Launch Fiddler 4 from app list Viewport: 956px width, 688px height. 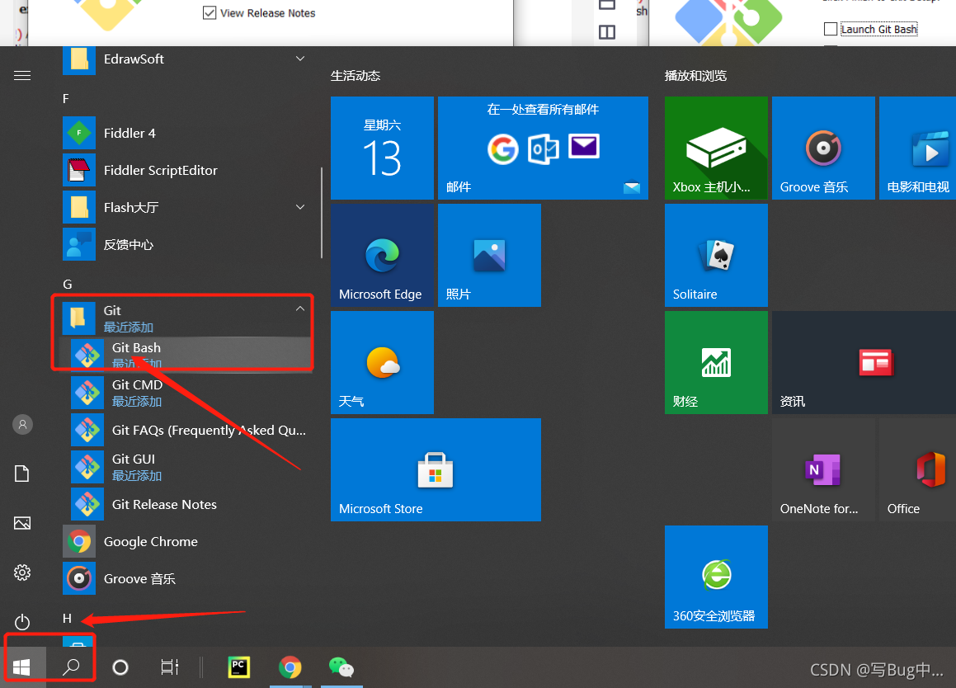(x=187, y=133)
